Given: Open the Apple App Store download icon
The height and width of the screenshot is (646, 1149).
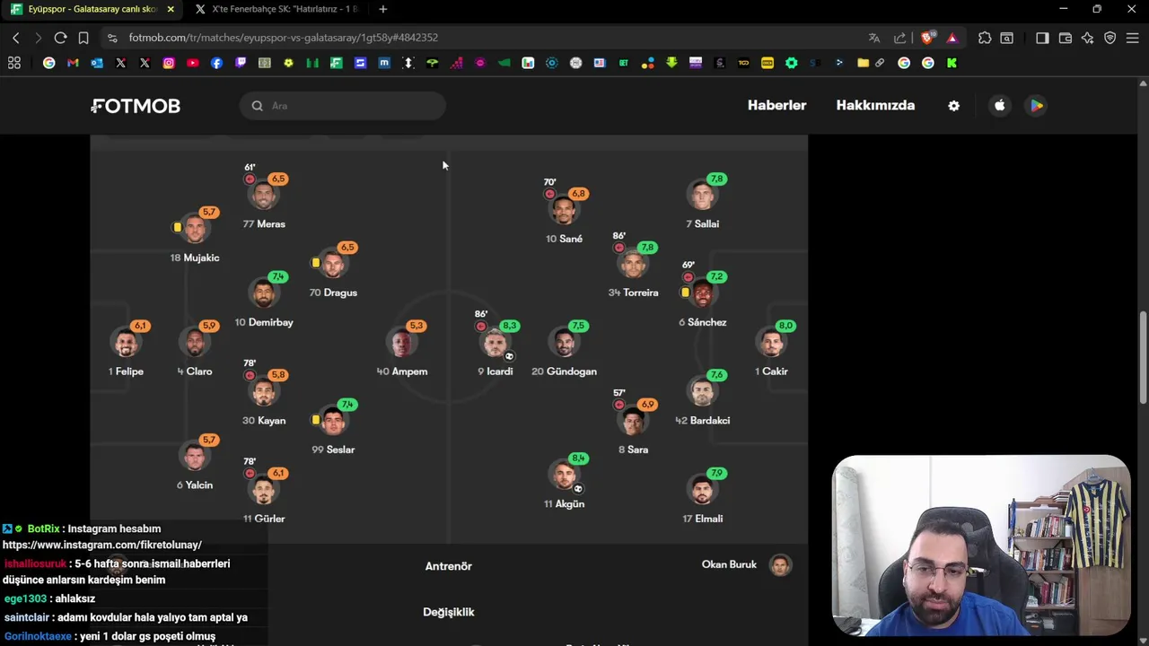Looking at the screenshot, I should (1000, 106).
